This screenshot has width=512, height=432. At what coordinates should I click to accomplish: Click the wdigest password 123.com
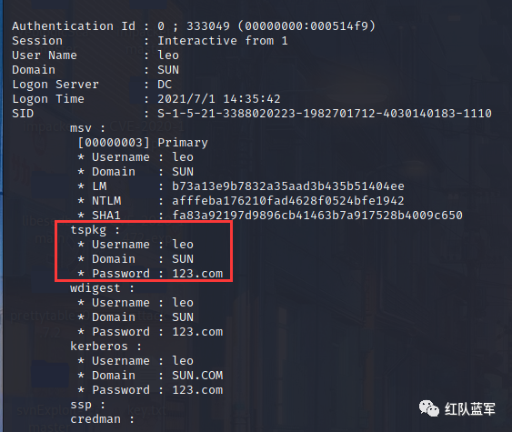[197, 331]
